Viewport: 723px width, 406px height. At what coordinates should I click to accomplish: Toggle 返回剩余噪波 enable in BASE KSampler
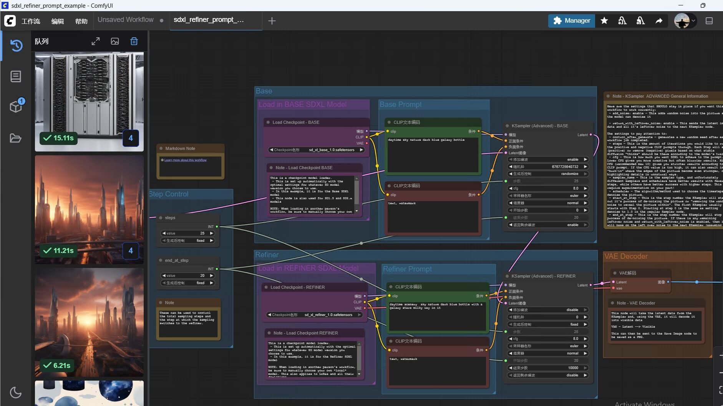click(548, 225)
